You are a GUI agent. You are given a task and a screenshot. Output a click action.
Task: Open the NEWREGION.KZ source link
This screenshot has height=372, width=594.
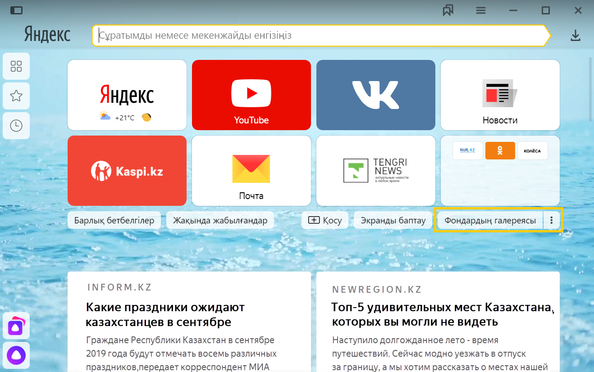click(x=377, y=289)
